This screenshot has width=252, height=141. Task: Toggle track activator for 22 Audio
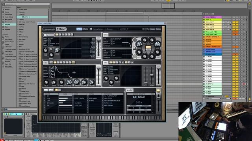[x=235, y=69]
